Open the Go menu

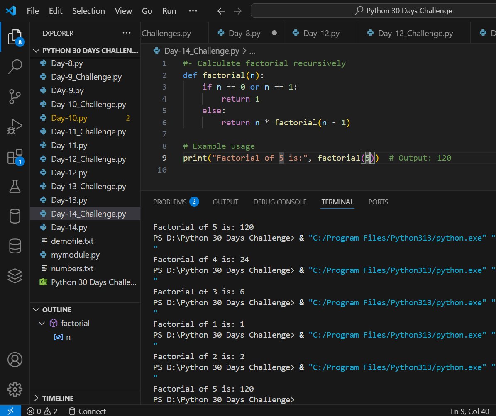[147, 11]
